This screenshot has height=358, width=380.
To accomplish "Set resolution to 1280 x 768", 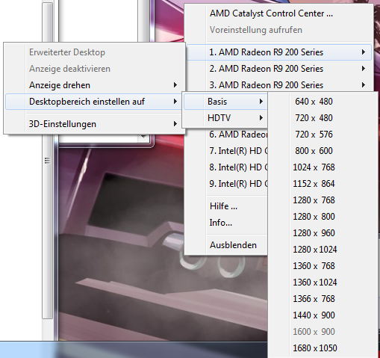I will [323, 200].
